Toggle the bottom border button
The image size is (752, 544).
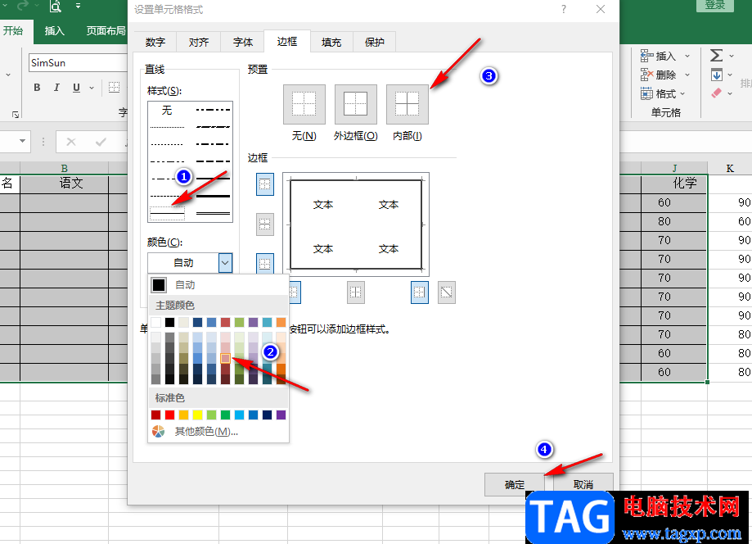coord(265,263)
